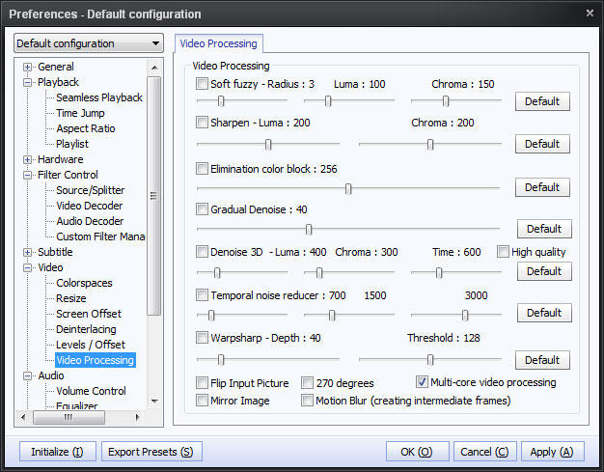
Task: Open the Default configuration dropdown
Action: point(89,43)
